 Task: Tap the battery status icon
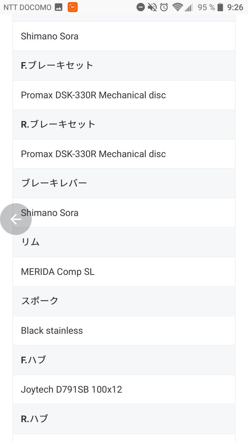pyautogui.click(x=220, y=7)
